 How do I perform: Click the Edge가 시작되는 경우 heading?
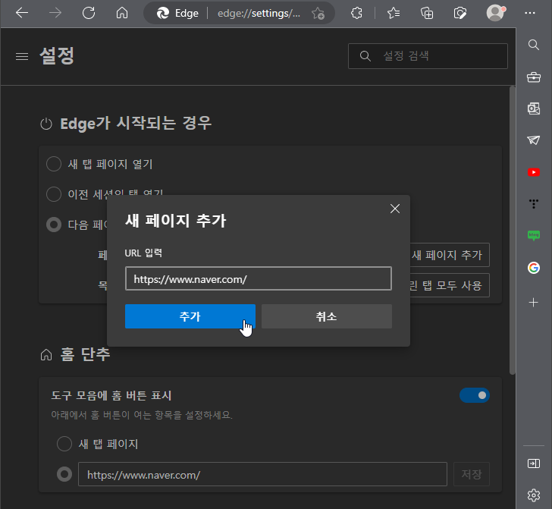tap(136, 124)
